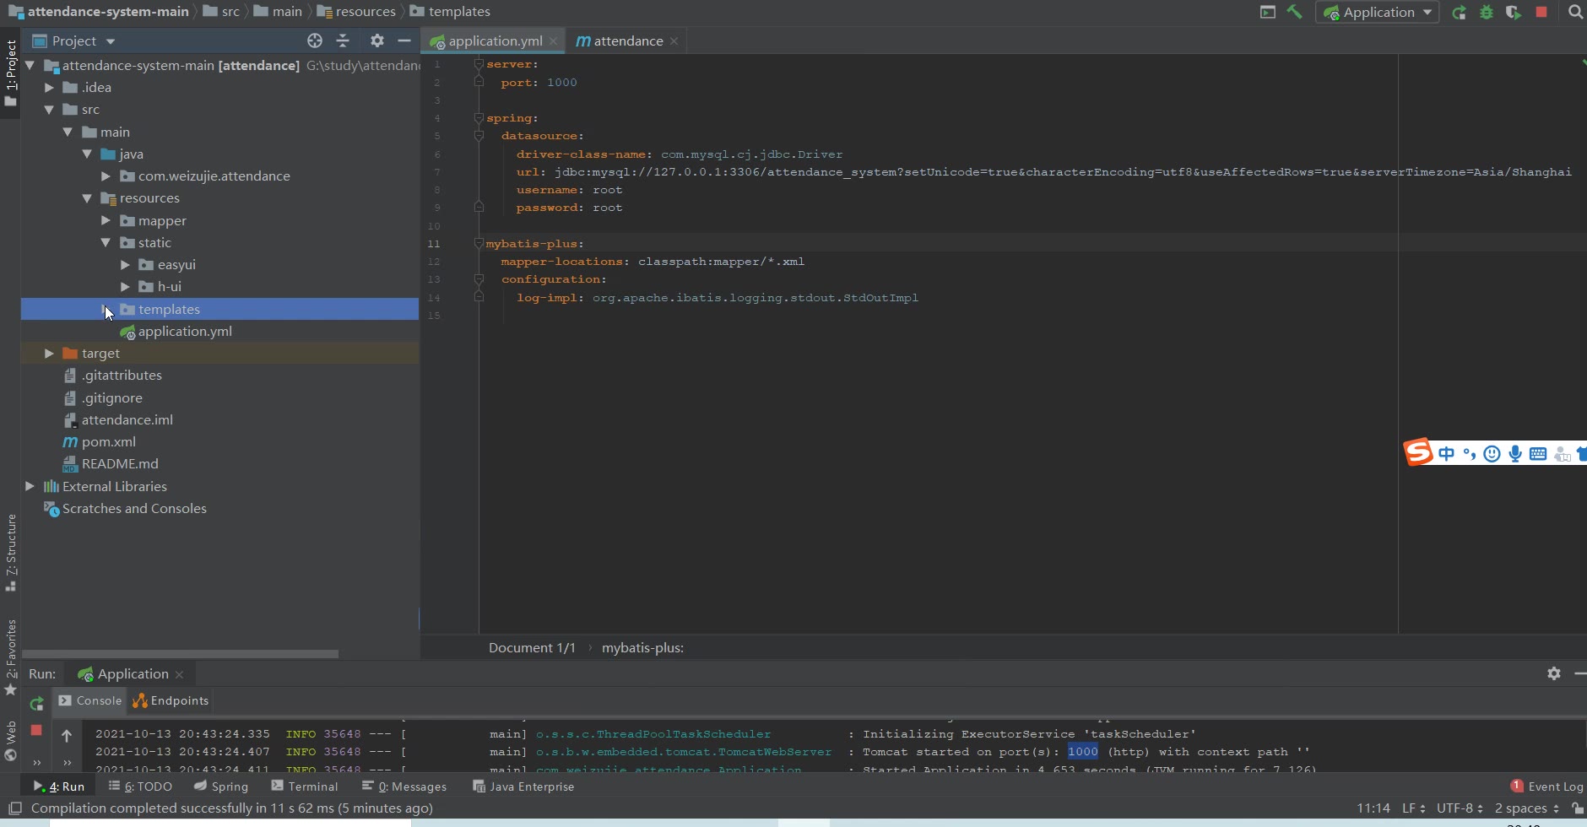Close the attendance editor tab
1587x827 pixels.
674,41
